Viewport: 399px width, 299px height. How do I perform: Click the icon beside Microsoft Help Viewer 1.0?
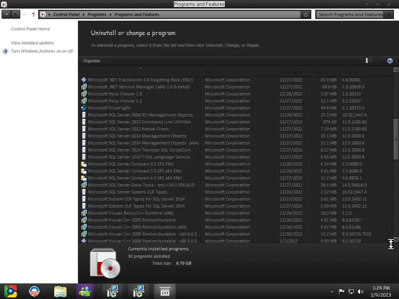click(x=84, y=94)
